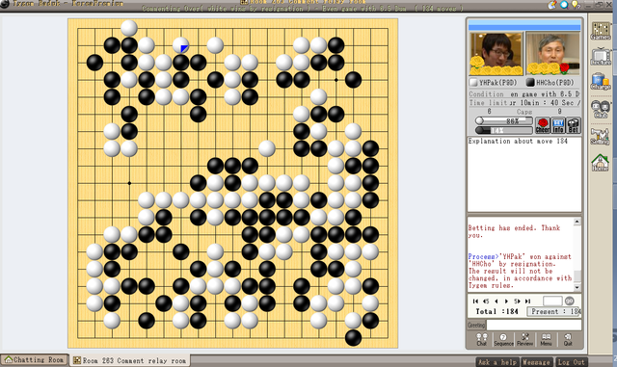The height and width of the screenshot is (367, 617).
Task: Click the Condition row text
Action: click(524, 94)
